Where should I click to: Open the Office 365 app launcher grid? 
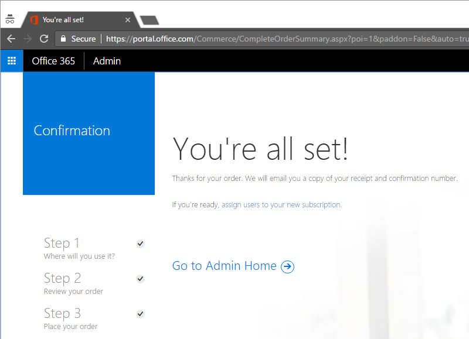pos(12,61)
